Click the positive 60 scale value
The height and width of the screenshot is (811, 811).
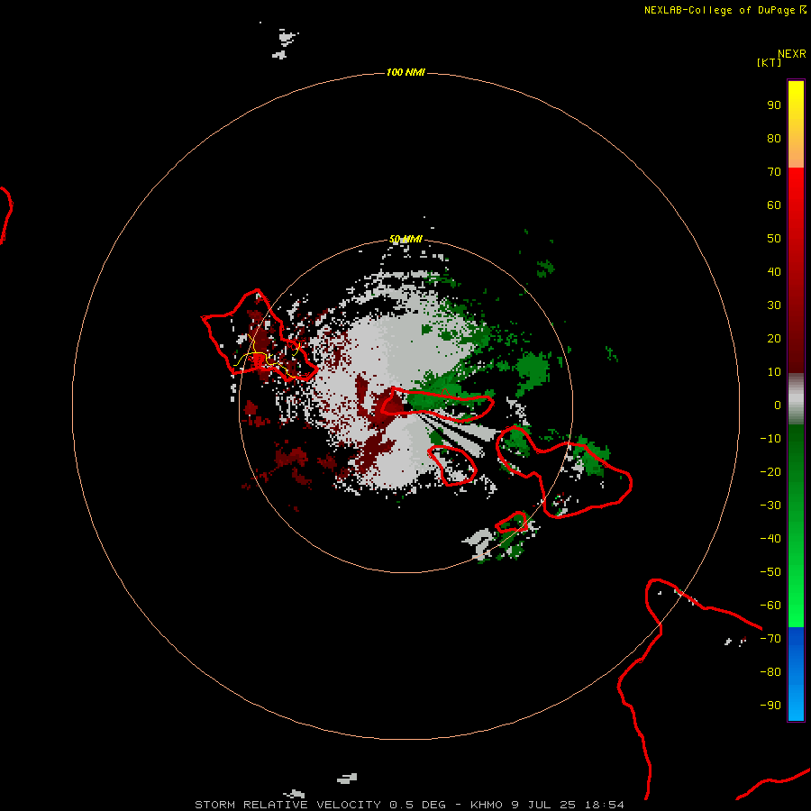[774, 205]
